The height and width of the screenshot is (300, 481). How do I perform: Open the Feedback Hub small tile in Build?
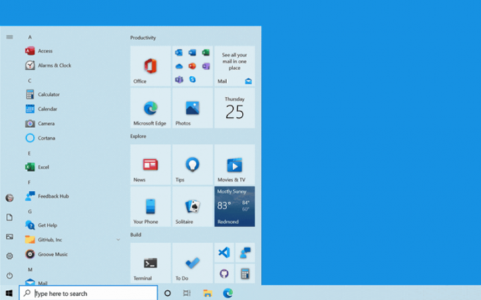pyautogui.click(x=245, y=253)
